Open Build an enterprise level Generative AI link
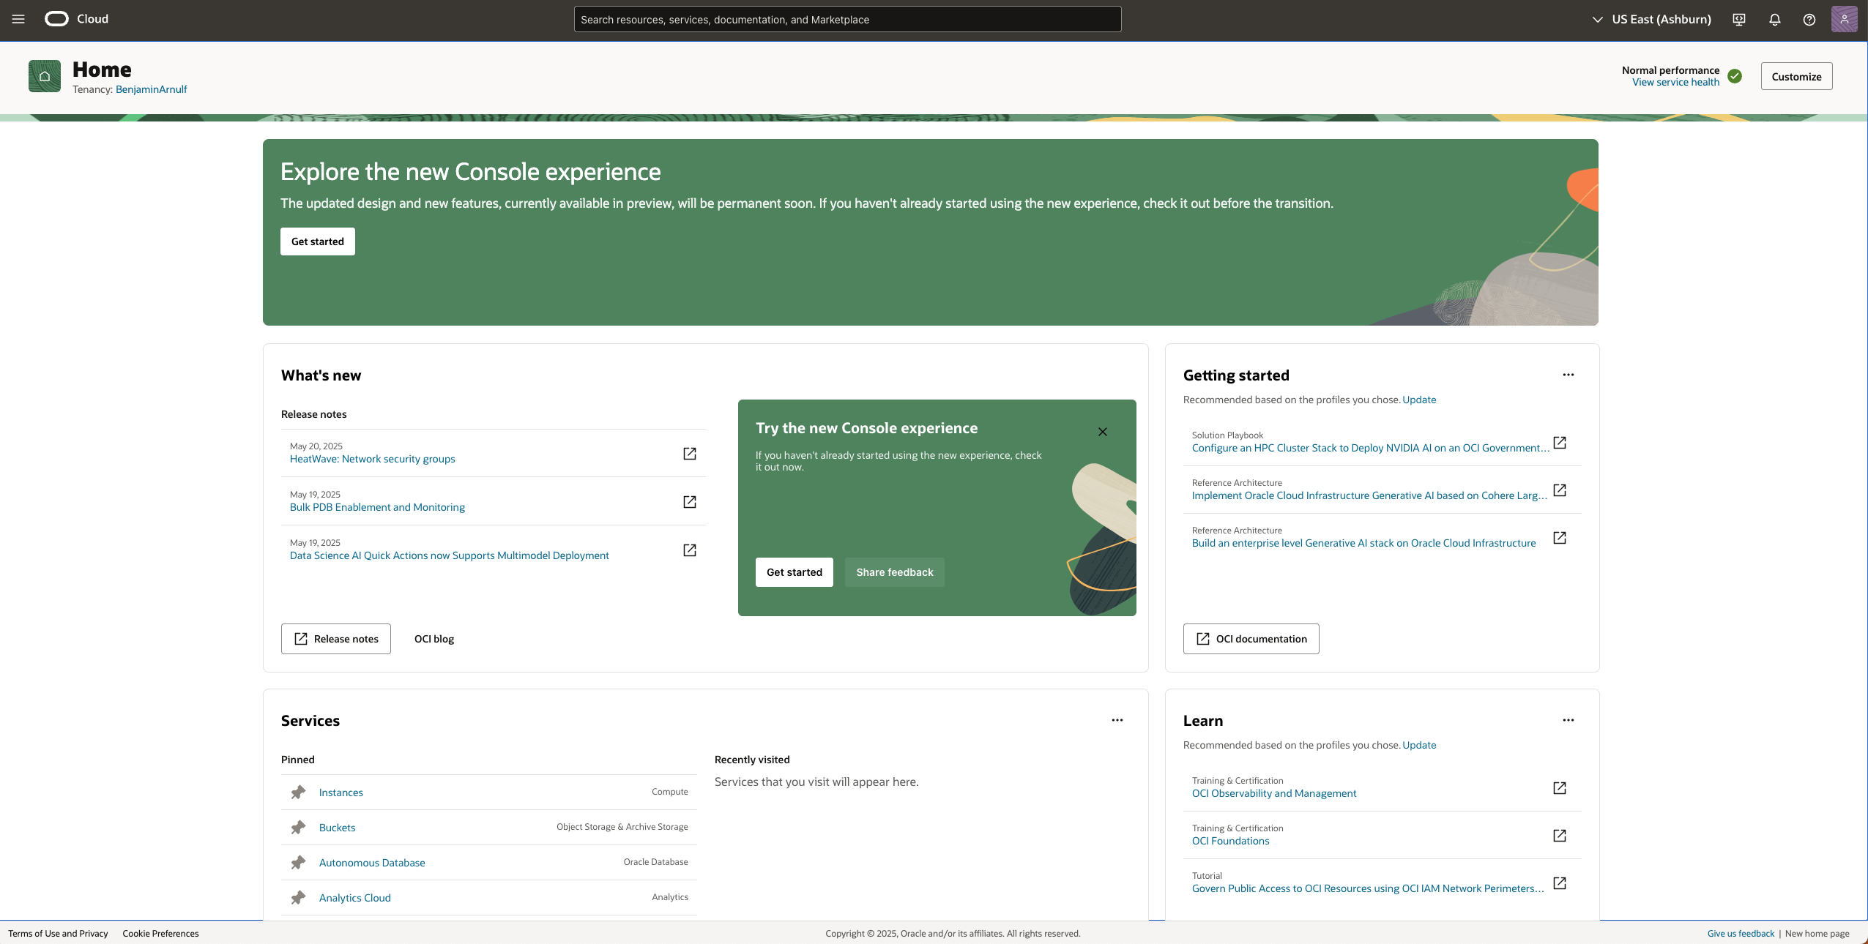Viewport: 1868px width, 944px height. (x=1364, y=543)
